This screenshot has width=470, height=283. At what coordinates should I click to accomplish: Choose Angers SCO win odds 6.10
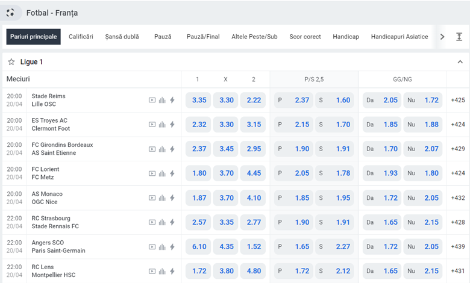point(198,247)
